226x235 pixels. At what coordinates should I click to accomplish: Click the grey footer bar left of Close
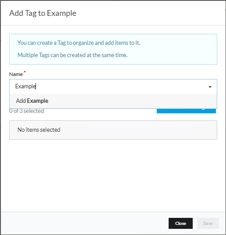pos(84,223)
